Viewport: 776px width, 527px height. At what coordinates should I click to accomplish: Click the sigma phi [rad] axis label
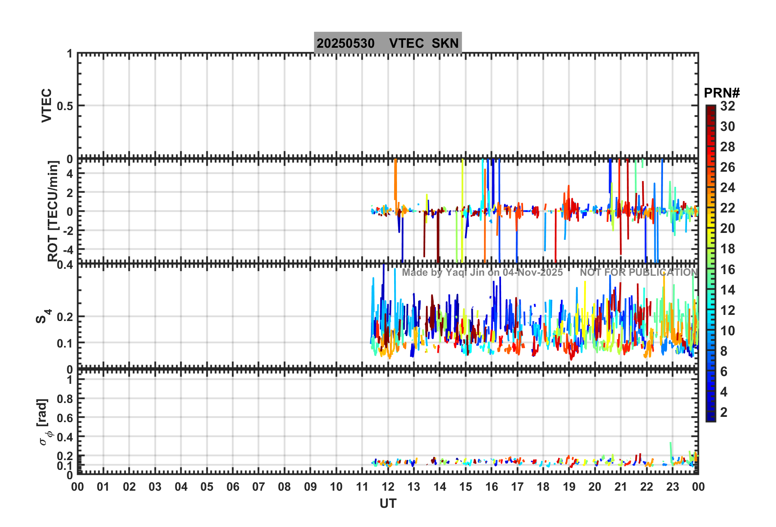click(45, 422)
